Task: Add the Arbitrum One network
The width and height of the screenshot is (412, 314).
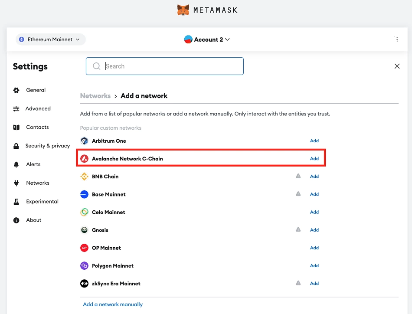Action: click(314, 141)
